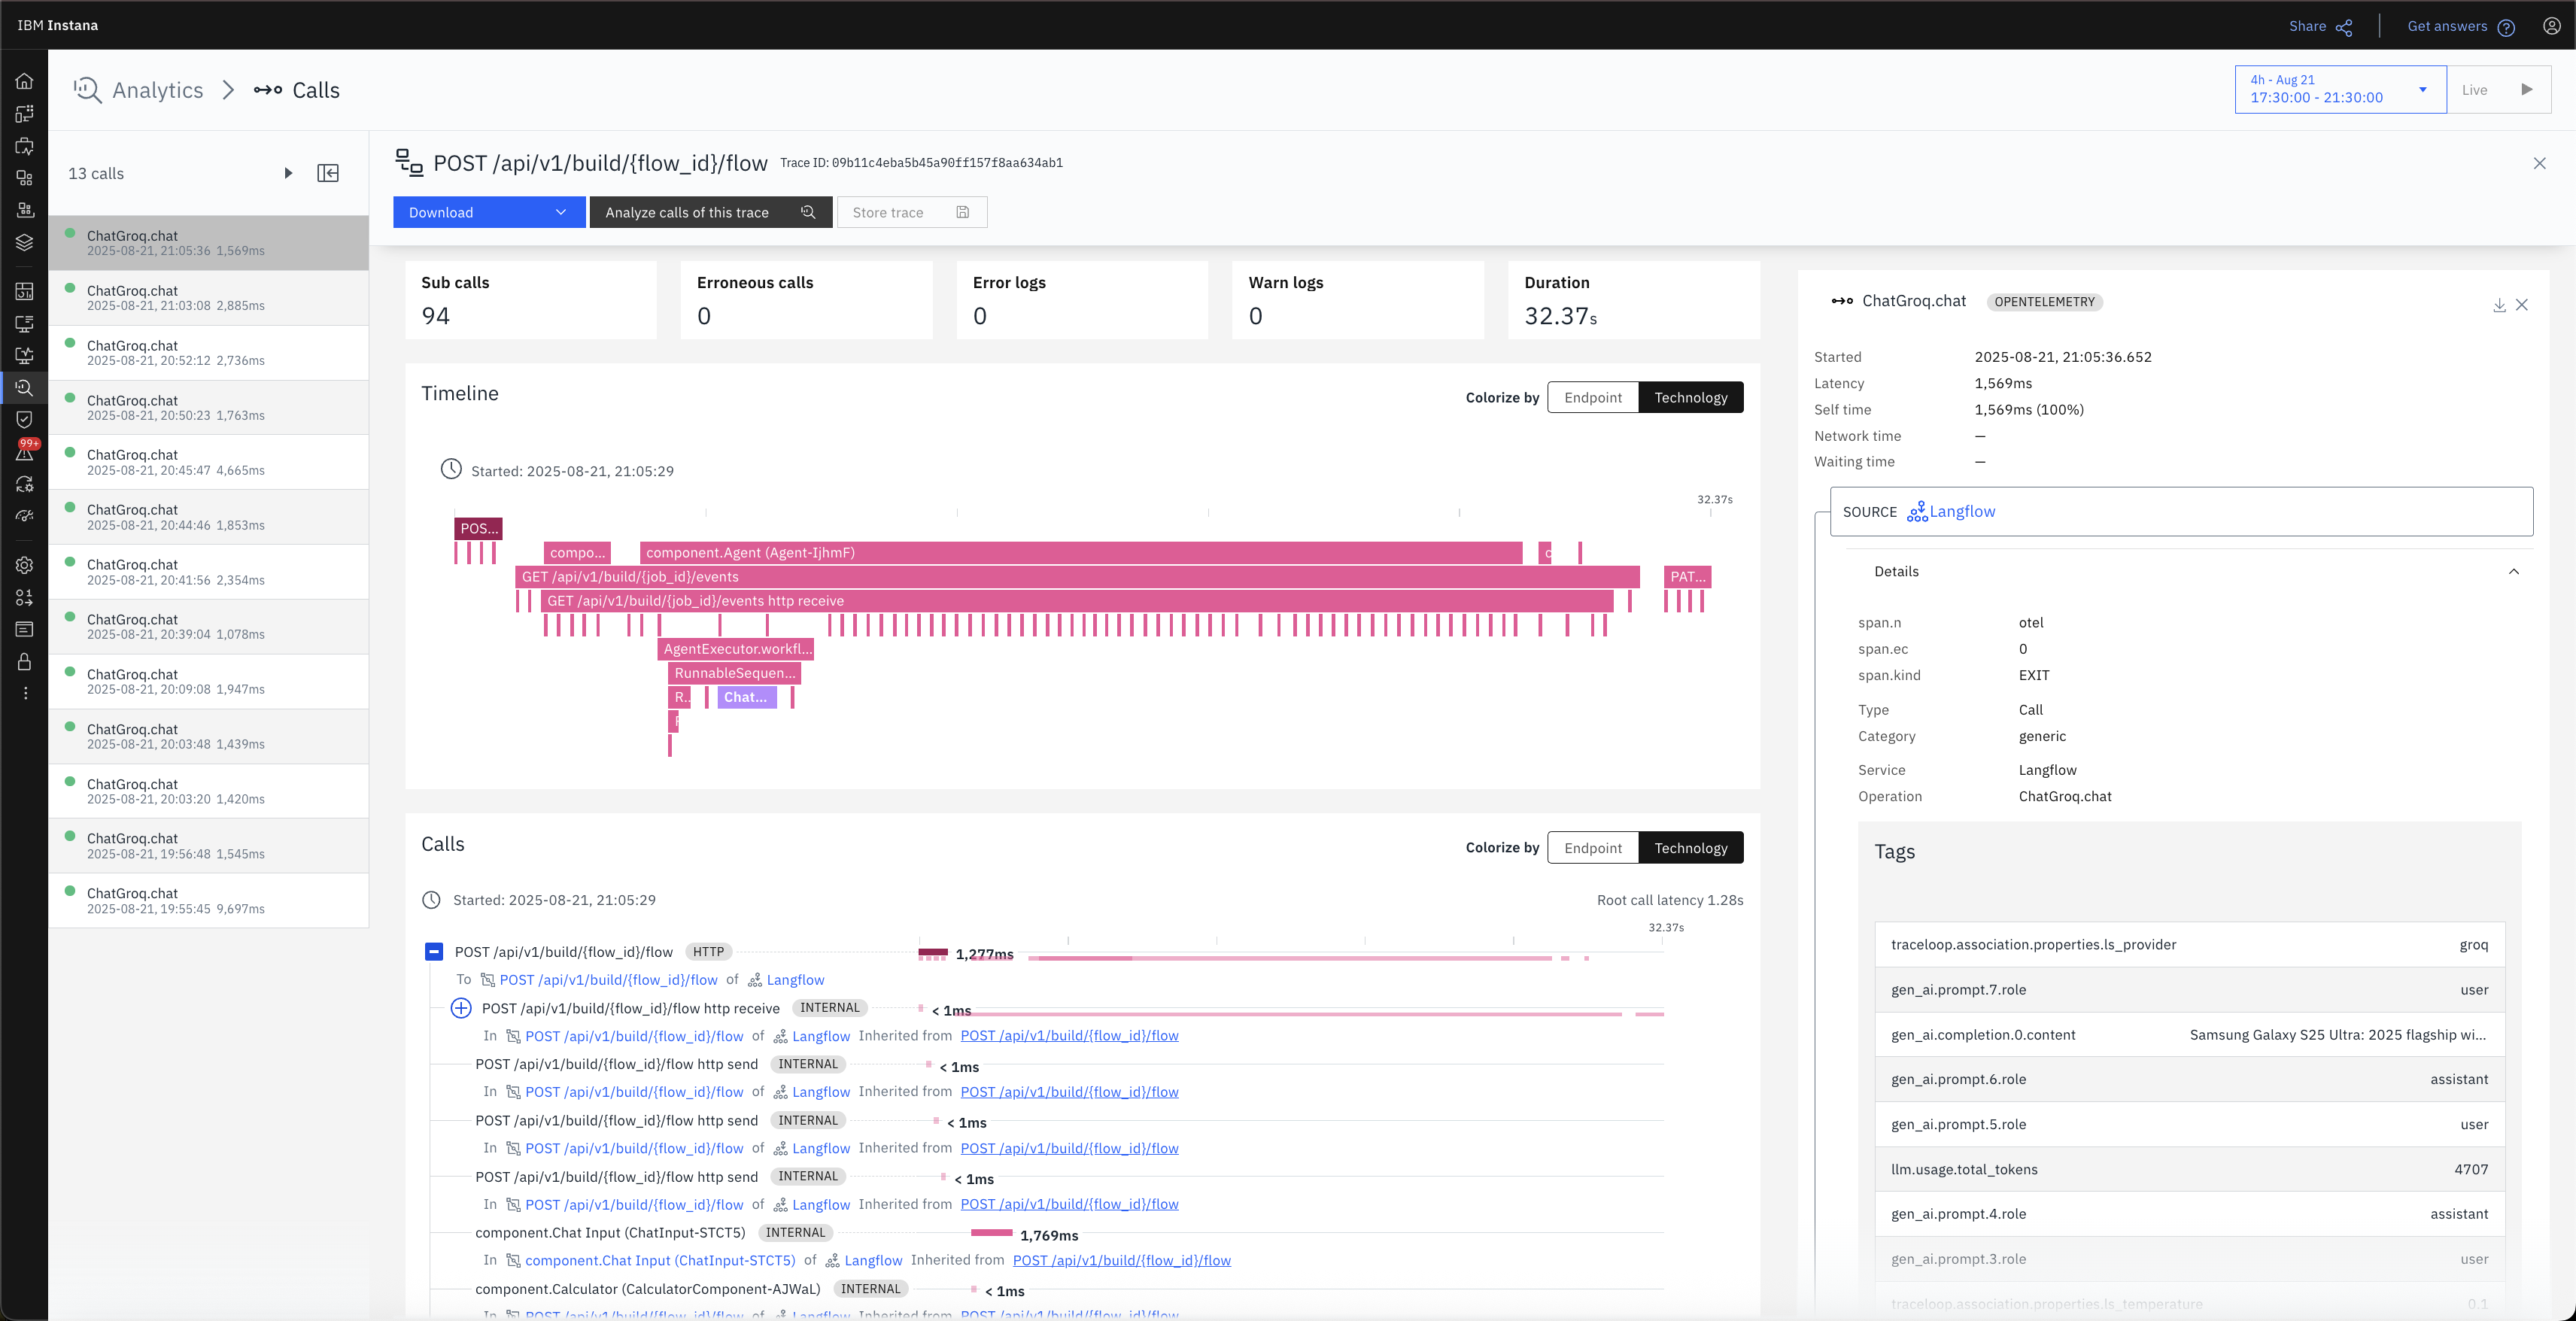Click the lock icon in the left sidebar

point(24,661)
